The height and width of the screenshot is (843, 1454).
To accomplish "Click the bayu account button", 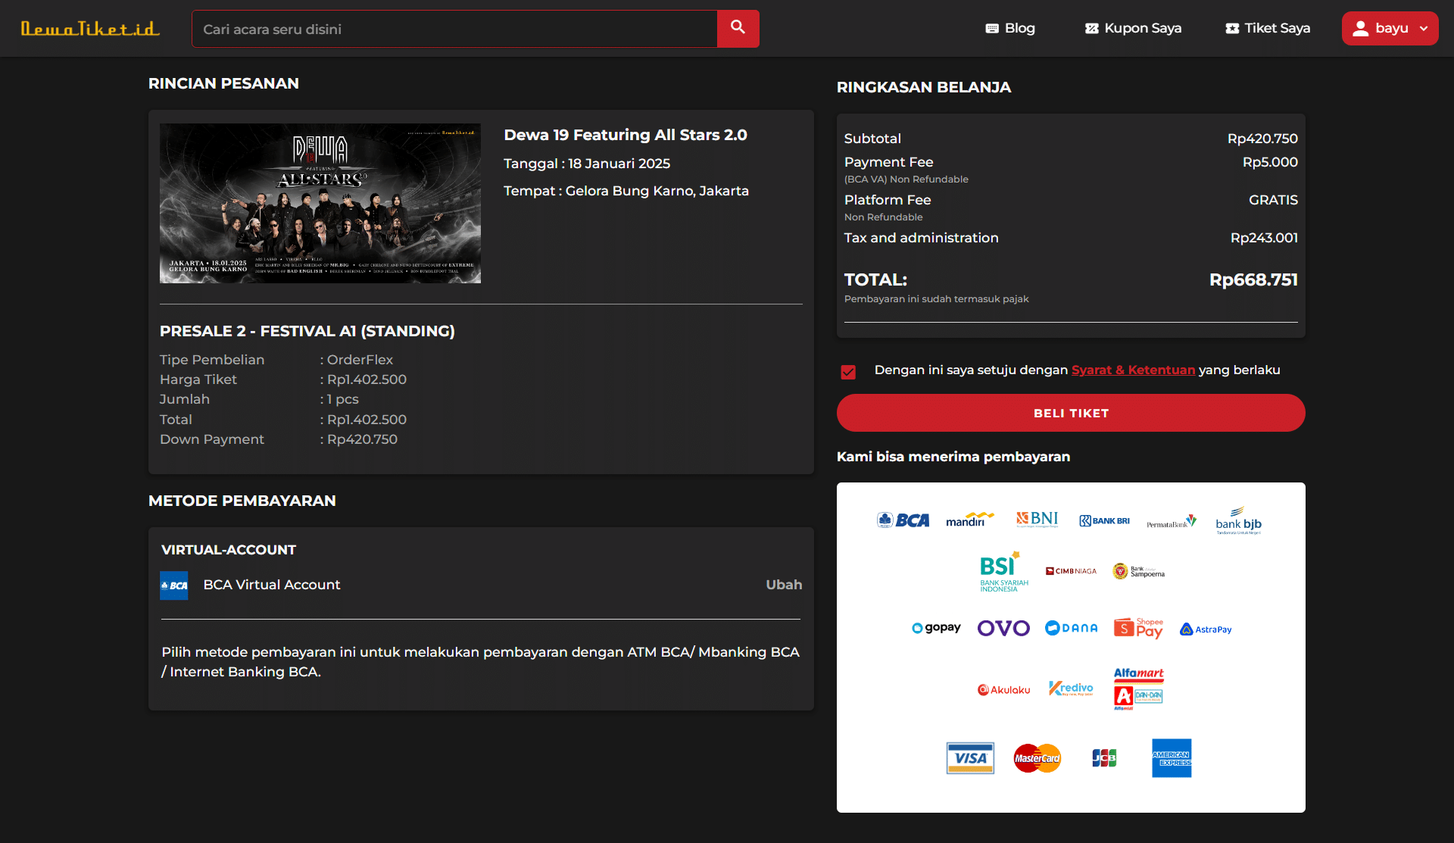I will click(x=1390, y=29).
